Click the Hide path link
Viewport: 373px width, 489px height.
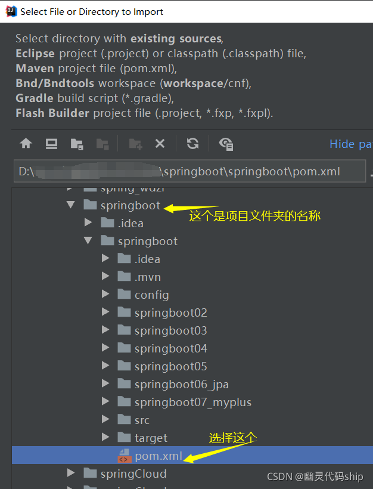tap(351, 144)
